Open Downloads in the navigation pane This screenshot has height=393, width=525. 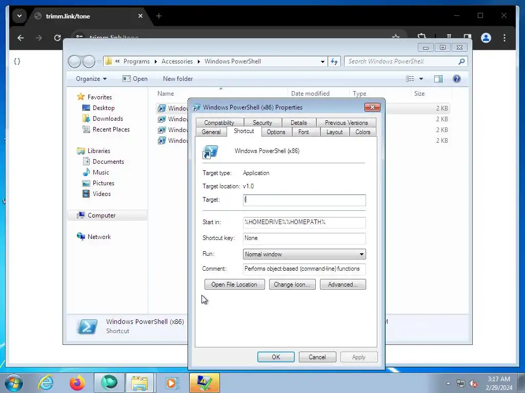[108, 119]
